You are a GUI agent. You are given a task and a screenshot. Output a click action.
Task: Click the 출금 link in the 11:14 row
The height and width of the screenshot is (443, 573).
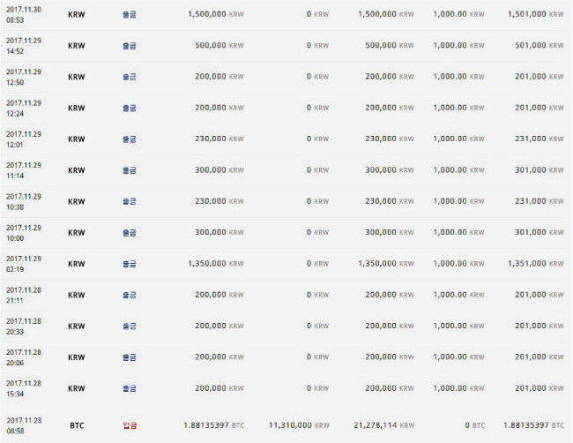[130, 170]
